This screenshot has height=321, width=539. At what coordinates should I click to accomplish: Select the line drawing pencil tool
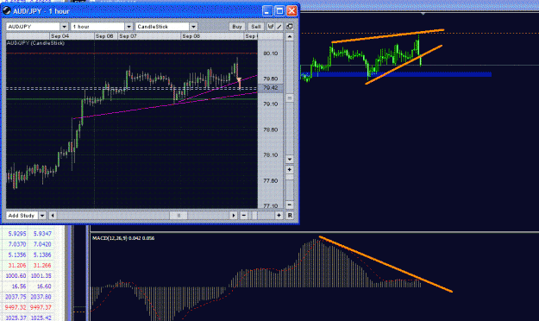pyautogui.click(x=279, y=27)
